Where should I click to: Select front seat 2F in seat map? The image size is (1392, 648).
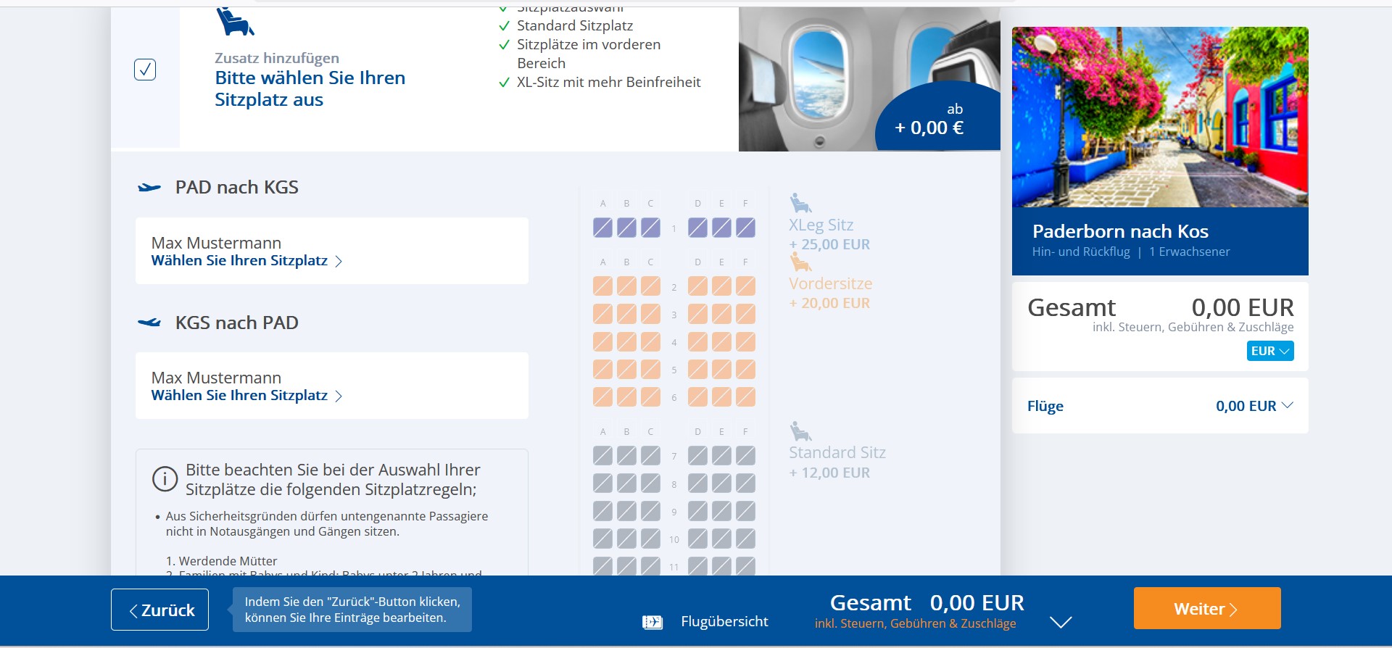(x=745, y=286)
